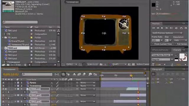Select the Preview panel tab
189x106 pixels.
(156, 24)
